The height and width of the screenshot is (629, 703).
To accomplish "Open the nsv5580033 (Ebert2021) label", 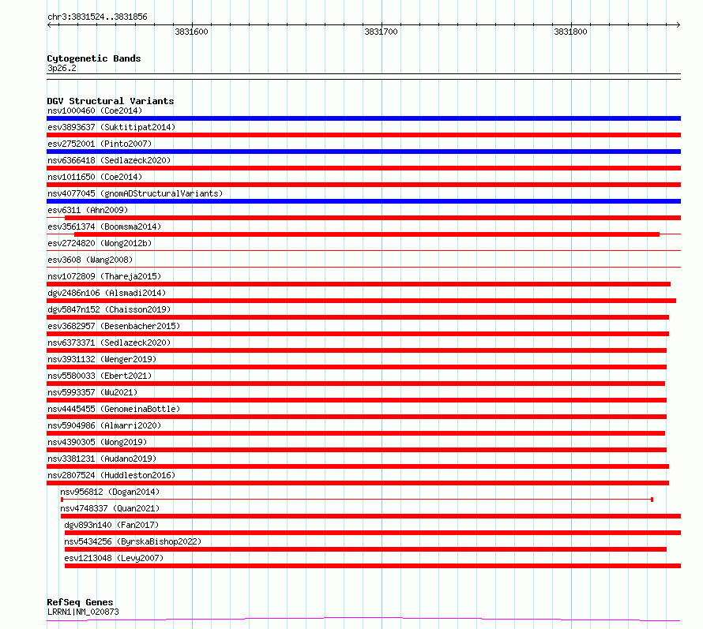I will tap(100, 376).
